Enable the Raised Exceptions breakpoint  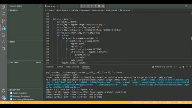click(x=11, y=93)
